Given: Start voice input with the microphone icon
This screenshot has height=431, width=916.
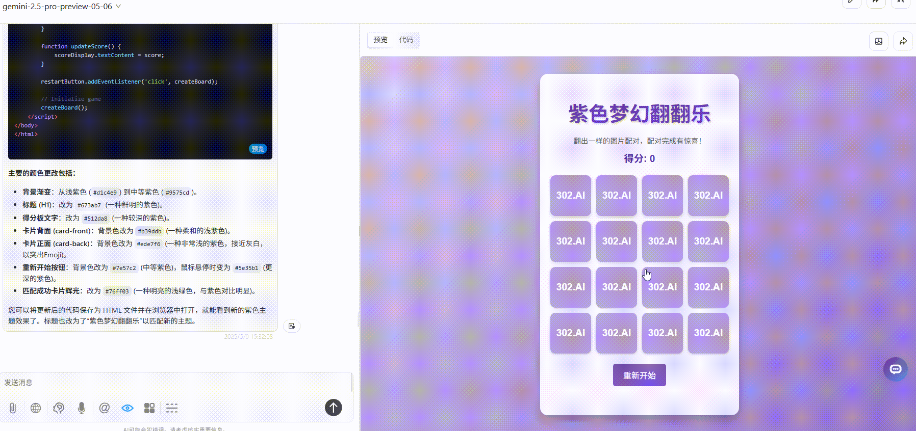Looking at the screenshot, I should (x=82, y=408).
